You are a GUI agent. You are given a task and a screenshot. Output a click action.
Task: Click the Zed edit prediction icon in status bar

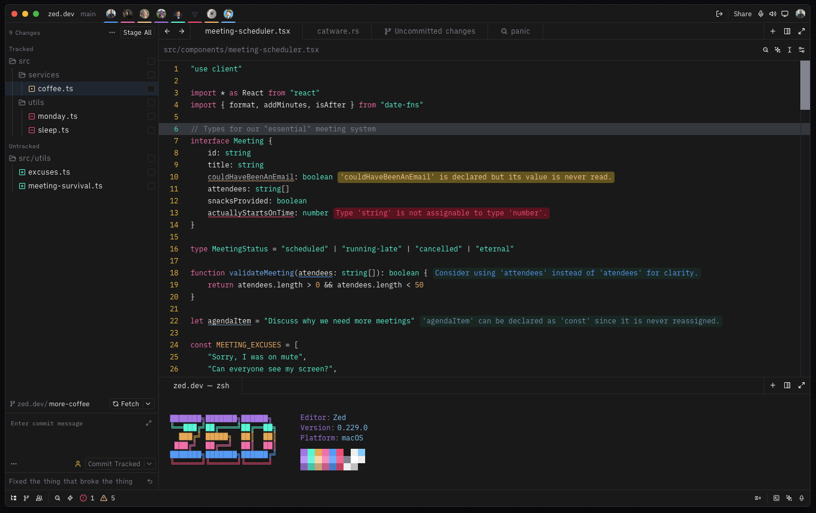coord(758,498)
